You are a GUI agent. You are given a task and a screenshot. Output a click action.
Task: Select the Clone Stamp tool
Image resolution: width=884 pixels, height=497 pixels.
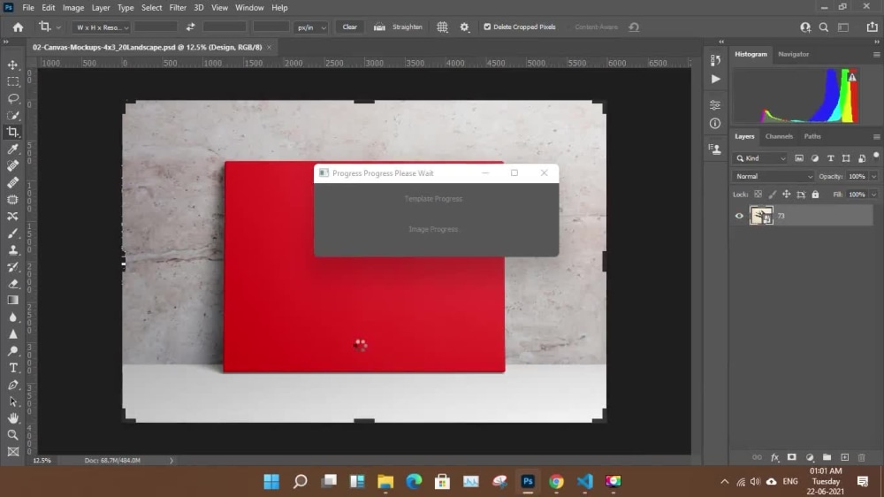(x=13, y=250)
